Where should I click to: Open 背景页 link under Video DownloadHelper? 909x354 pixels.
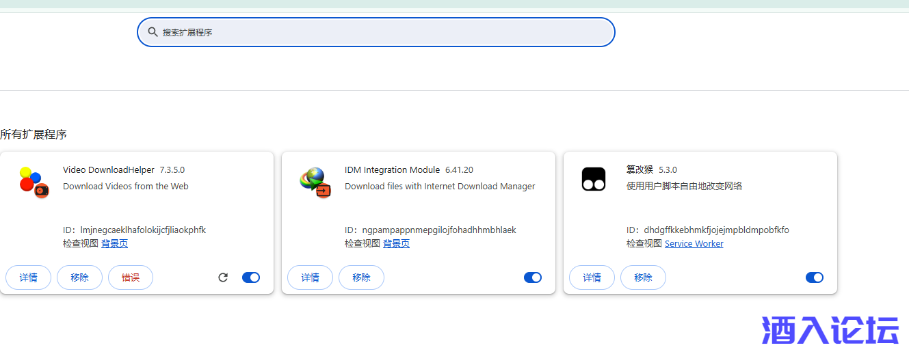[114, 244]
